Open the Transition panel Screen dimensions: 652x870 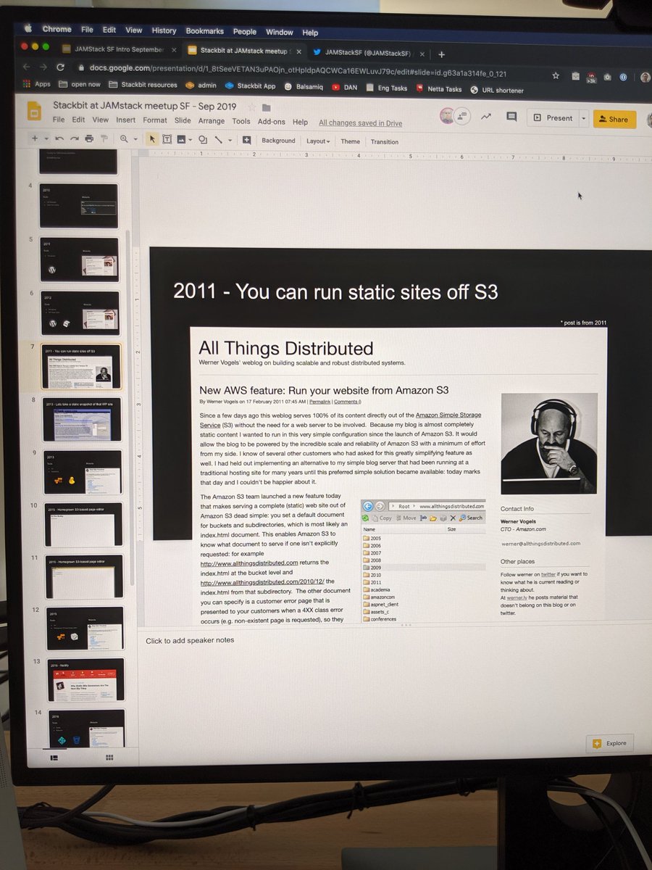pos(385,142)
